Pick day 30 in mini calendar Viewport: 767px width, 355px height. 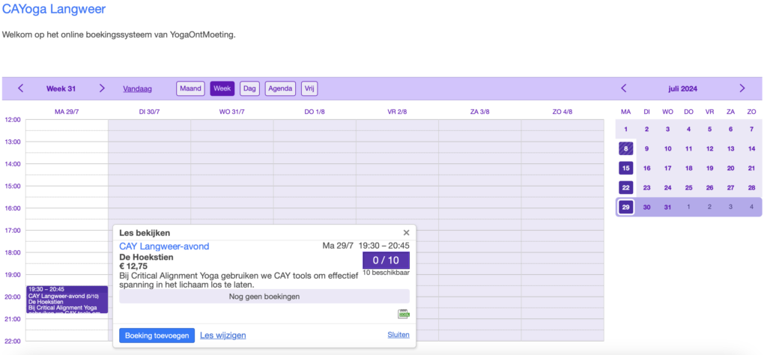(x=646, y=207)
